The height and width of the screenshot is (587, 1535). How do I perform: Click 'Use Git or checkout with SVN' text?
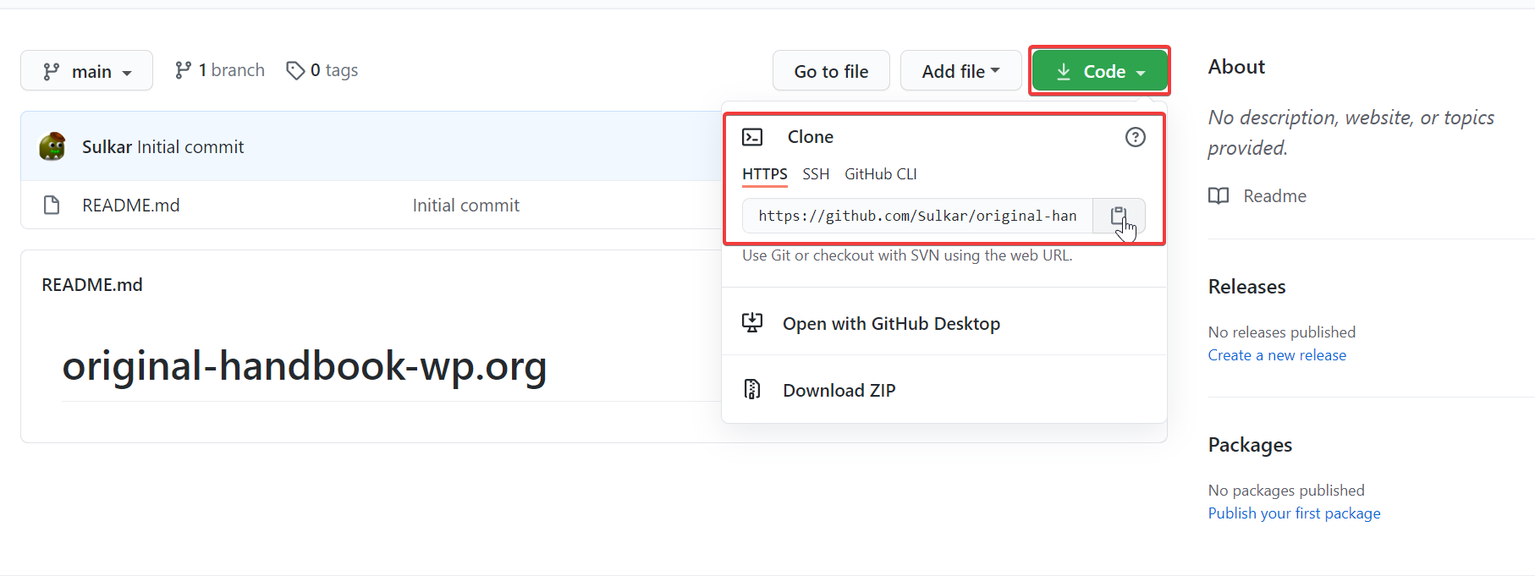tap(907, 255)
